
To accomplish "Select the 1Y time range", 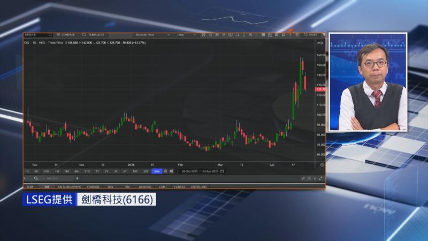I will [x=97, y=171].
